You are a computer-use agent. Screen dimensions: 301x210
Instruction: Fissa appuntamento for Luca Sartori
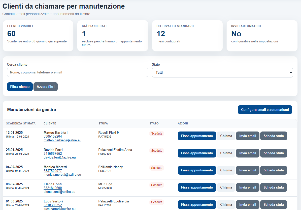(x=197, y=205)
